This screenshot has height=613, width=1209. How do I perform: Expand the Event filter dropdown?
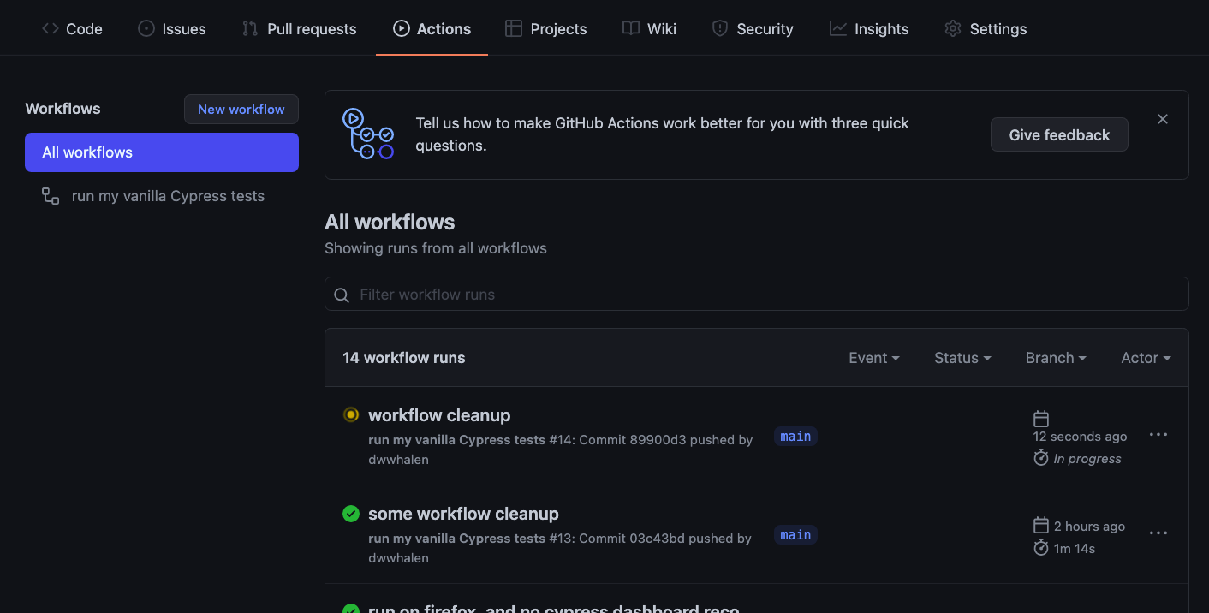874,358
